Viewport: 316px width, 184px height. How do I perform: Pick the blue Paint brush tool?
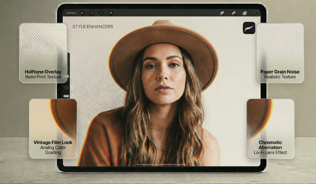click(x=210, y=13)
